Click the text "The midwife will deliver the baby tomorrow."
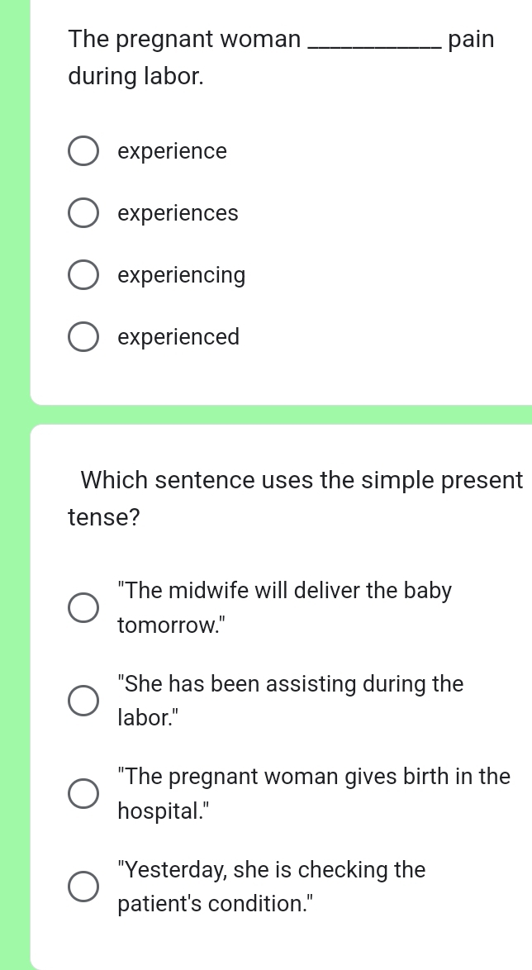 tap(284, 607)
